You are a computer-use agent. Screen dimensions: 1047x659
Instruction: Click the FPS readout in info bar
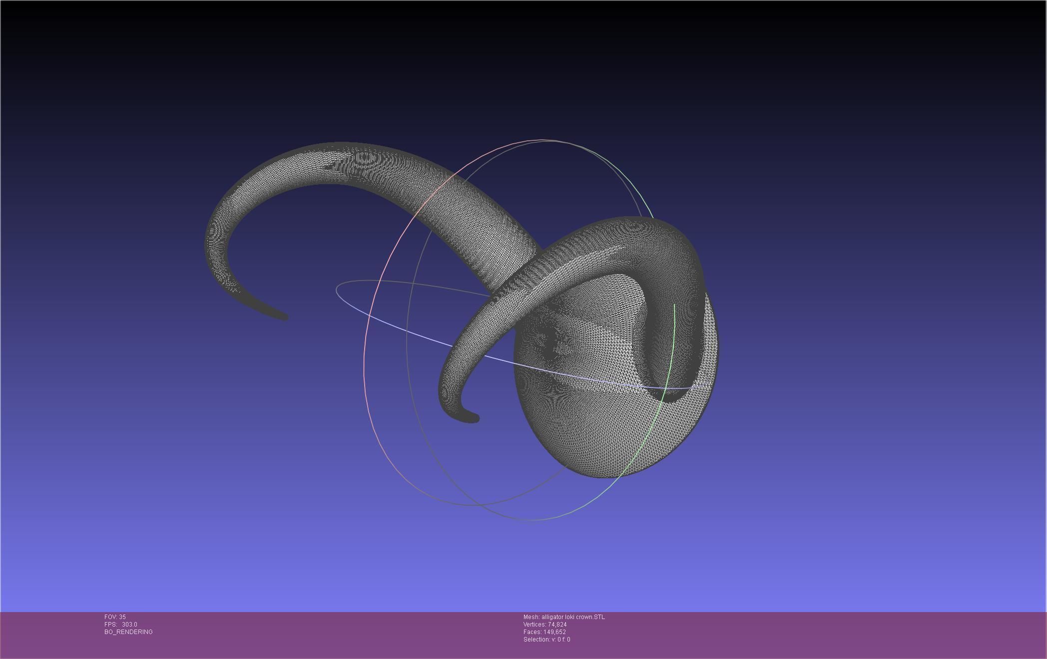click(x=120, y=625)
